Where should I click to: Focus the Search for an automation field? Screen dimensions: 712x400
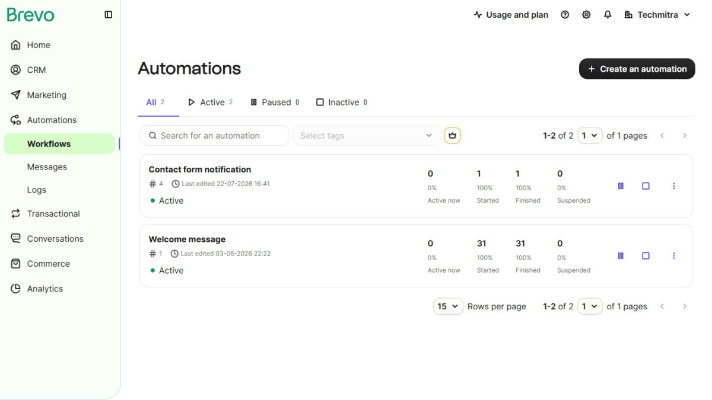215,136
